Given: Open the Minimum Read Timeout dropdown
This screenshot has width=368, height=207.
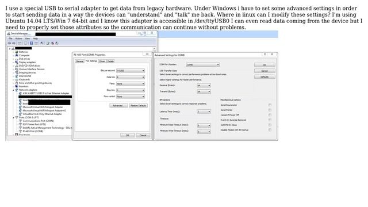Looking at the screenshot, I should click(x=204, y=125).
